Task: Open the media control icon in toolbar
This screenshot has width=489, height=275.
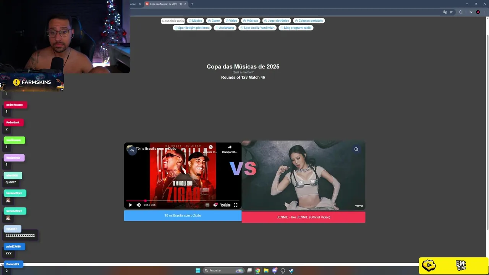Action: point(471,12)
